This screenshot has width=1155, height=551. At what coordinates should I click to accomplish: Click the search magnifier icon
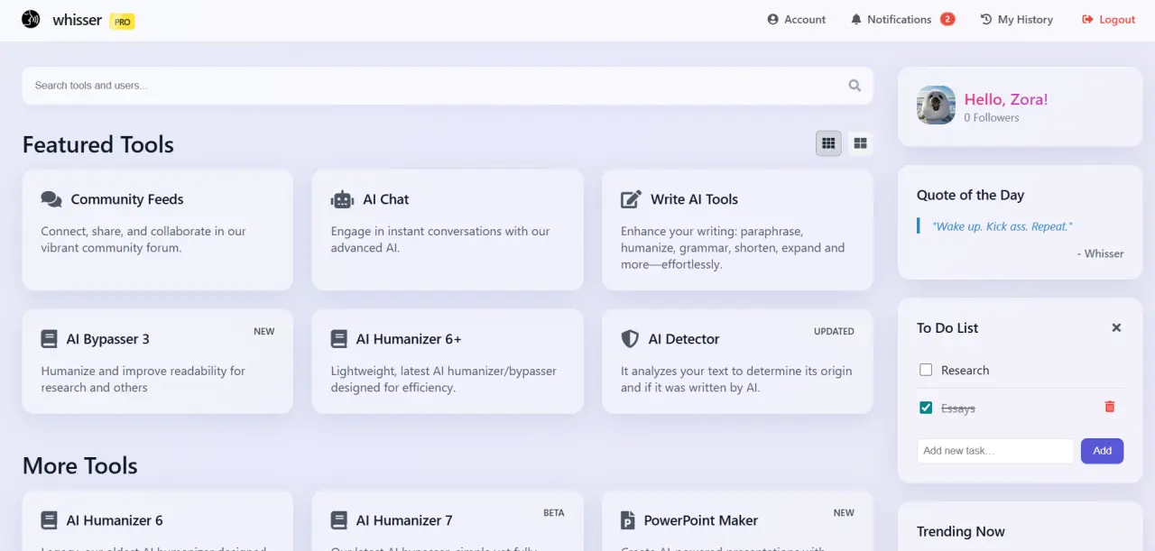point(855,86)
